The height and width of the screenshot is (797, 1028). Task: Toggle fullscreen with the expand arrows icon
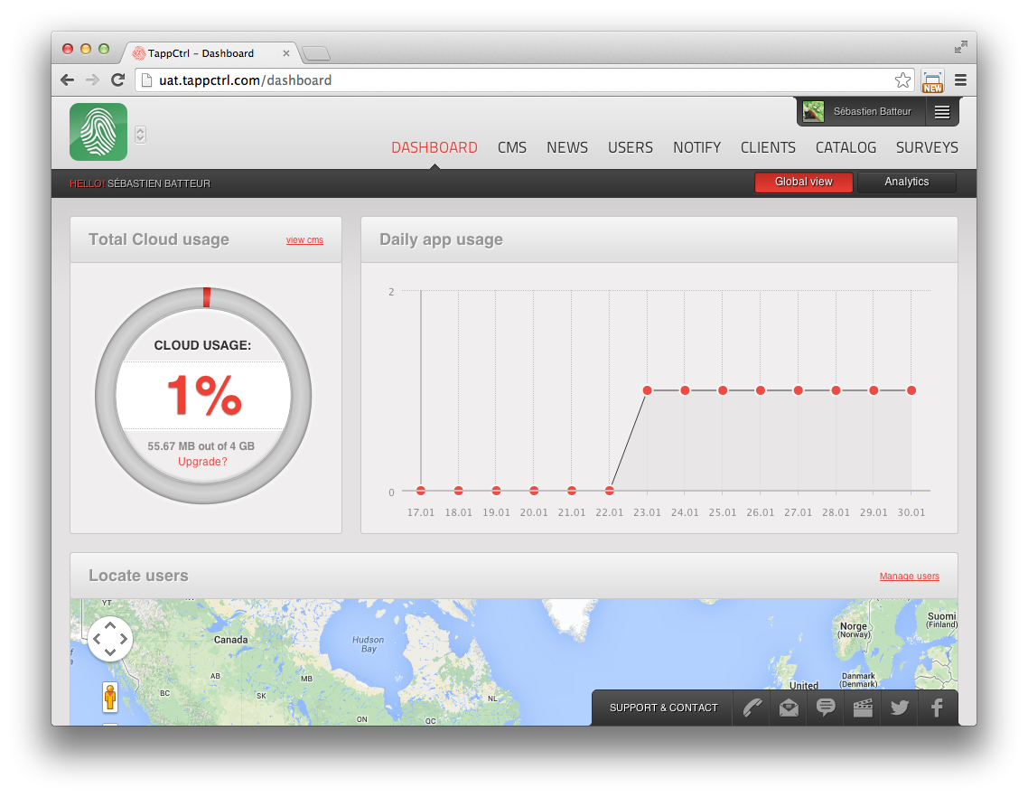click(960, 47)
